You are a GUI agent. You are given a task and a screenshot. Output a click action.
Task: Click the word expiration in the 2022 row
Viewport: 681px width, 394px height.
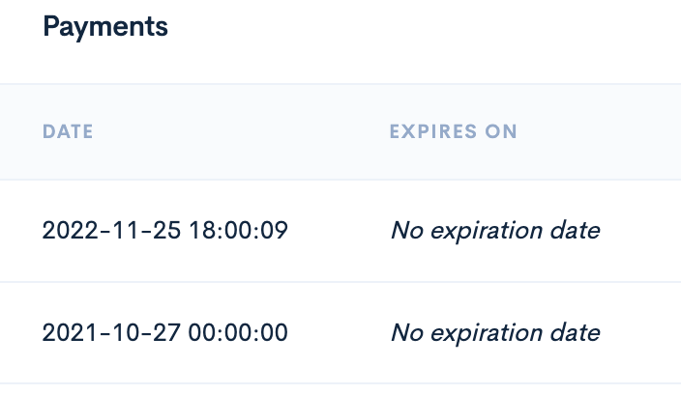coord(487,232)
